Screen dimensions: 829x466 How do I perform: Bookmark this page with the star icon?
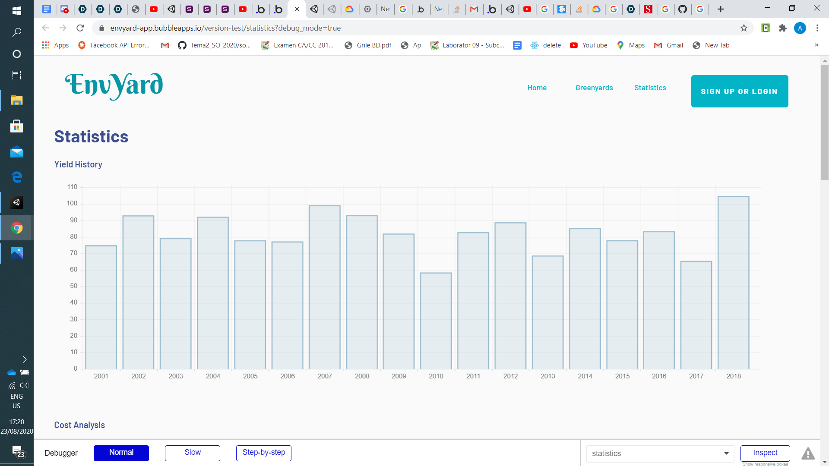[744, 28]
